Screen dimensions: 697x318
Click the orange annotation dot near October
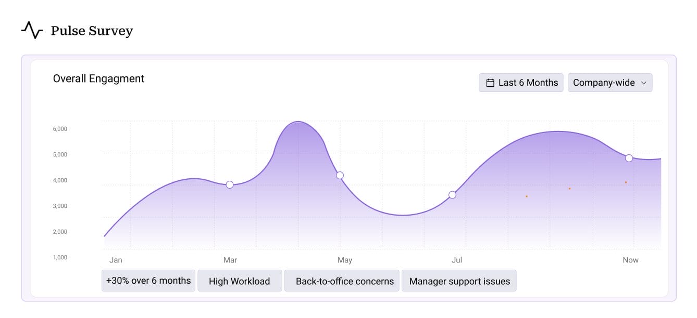click(625, 182)
